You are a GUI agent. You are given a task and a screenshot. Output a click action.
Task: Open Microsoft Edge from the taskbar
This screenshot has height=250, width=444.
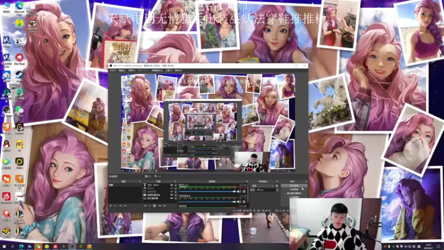[x=21, y=247]
